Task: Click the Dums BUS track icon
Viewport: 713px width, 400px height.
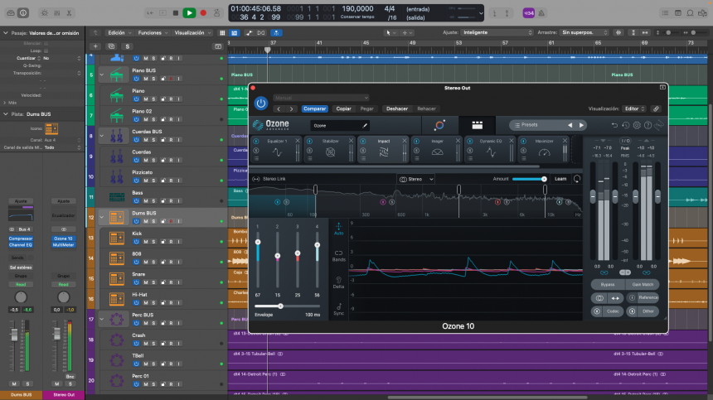Action: coord(116,218)
